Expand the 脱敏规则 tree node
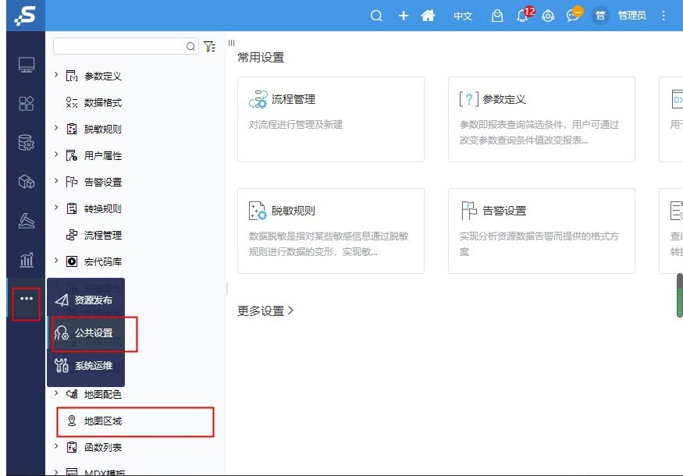 click(56, 128)
